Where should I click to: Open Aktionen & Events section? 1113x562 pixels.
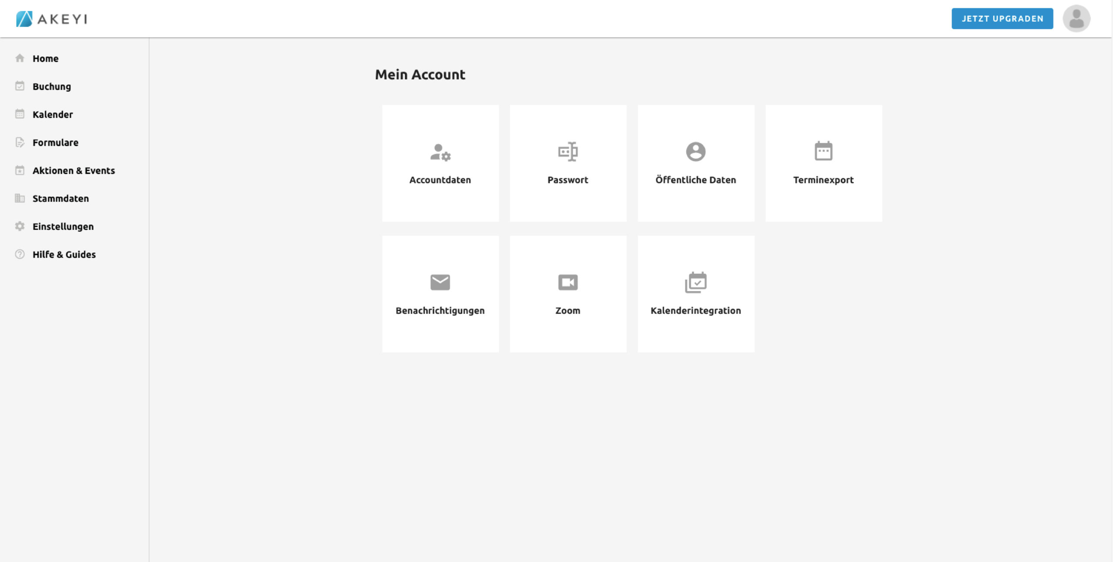(x=73, y=170)
